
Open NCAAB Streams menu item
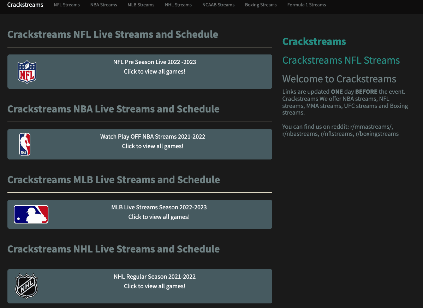(x=218, y=5)
